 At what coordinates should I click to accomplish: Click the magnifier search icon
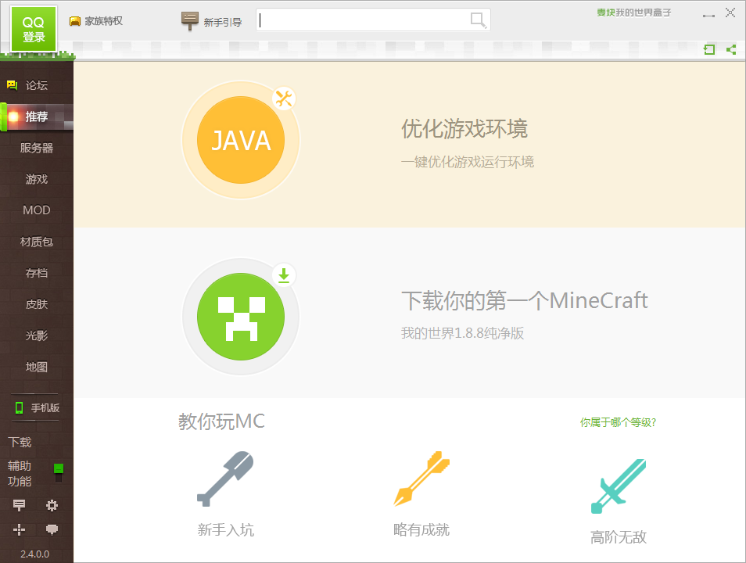[x=478, y=20]
